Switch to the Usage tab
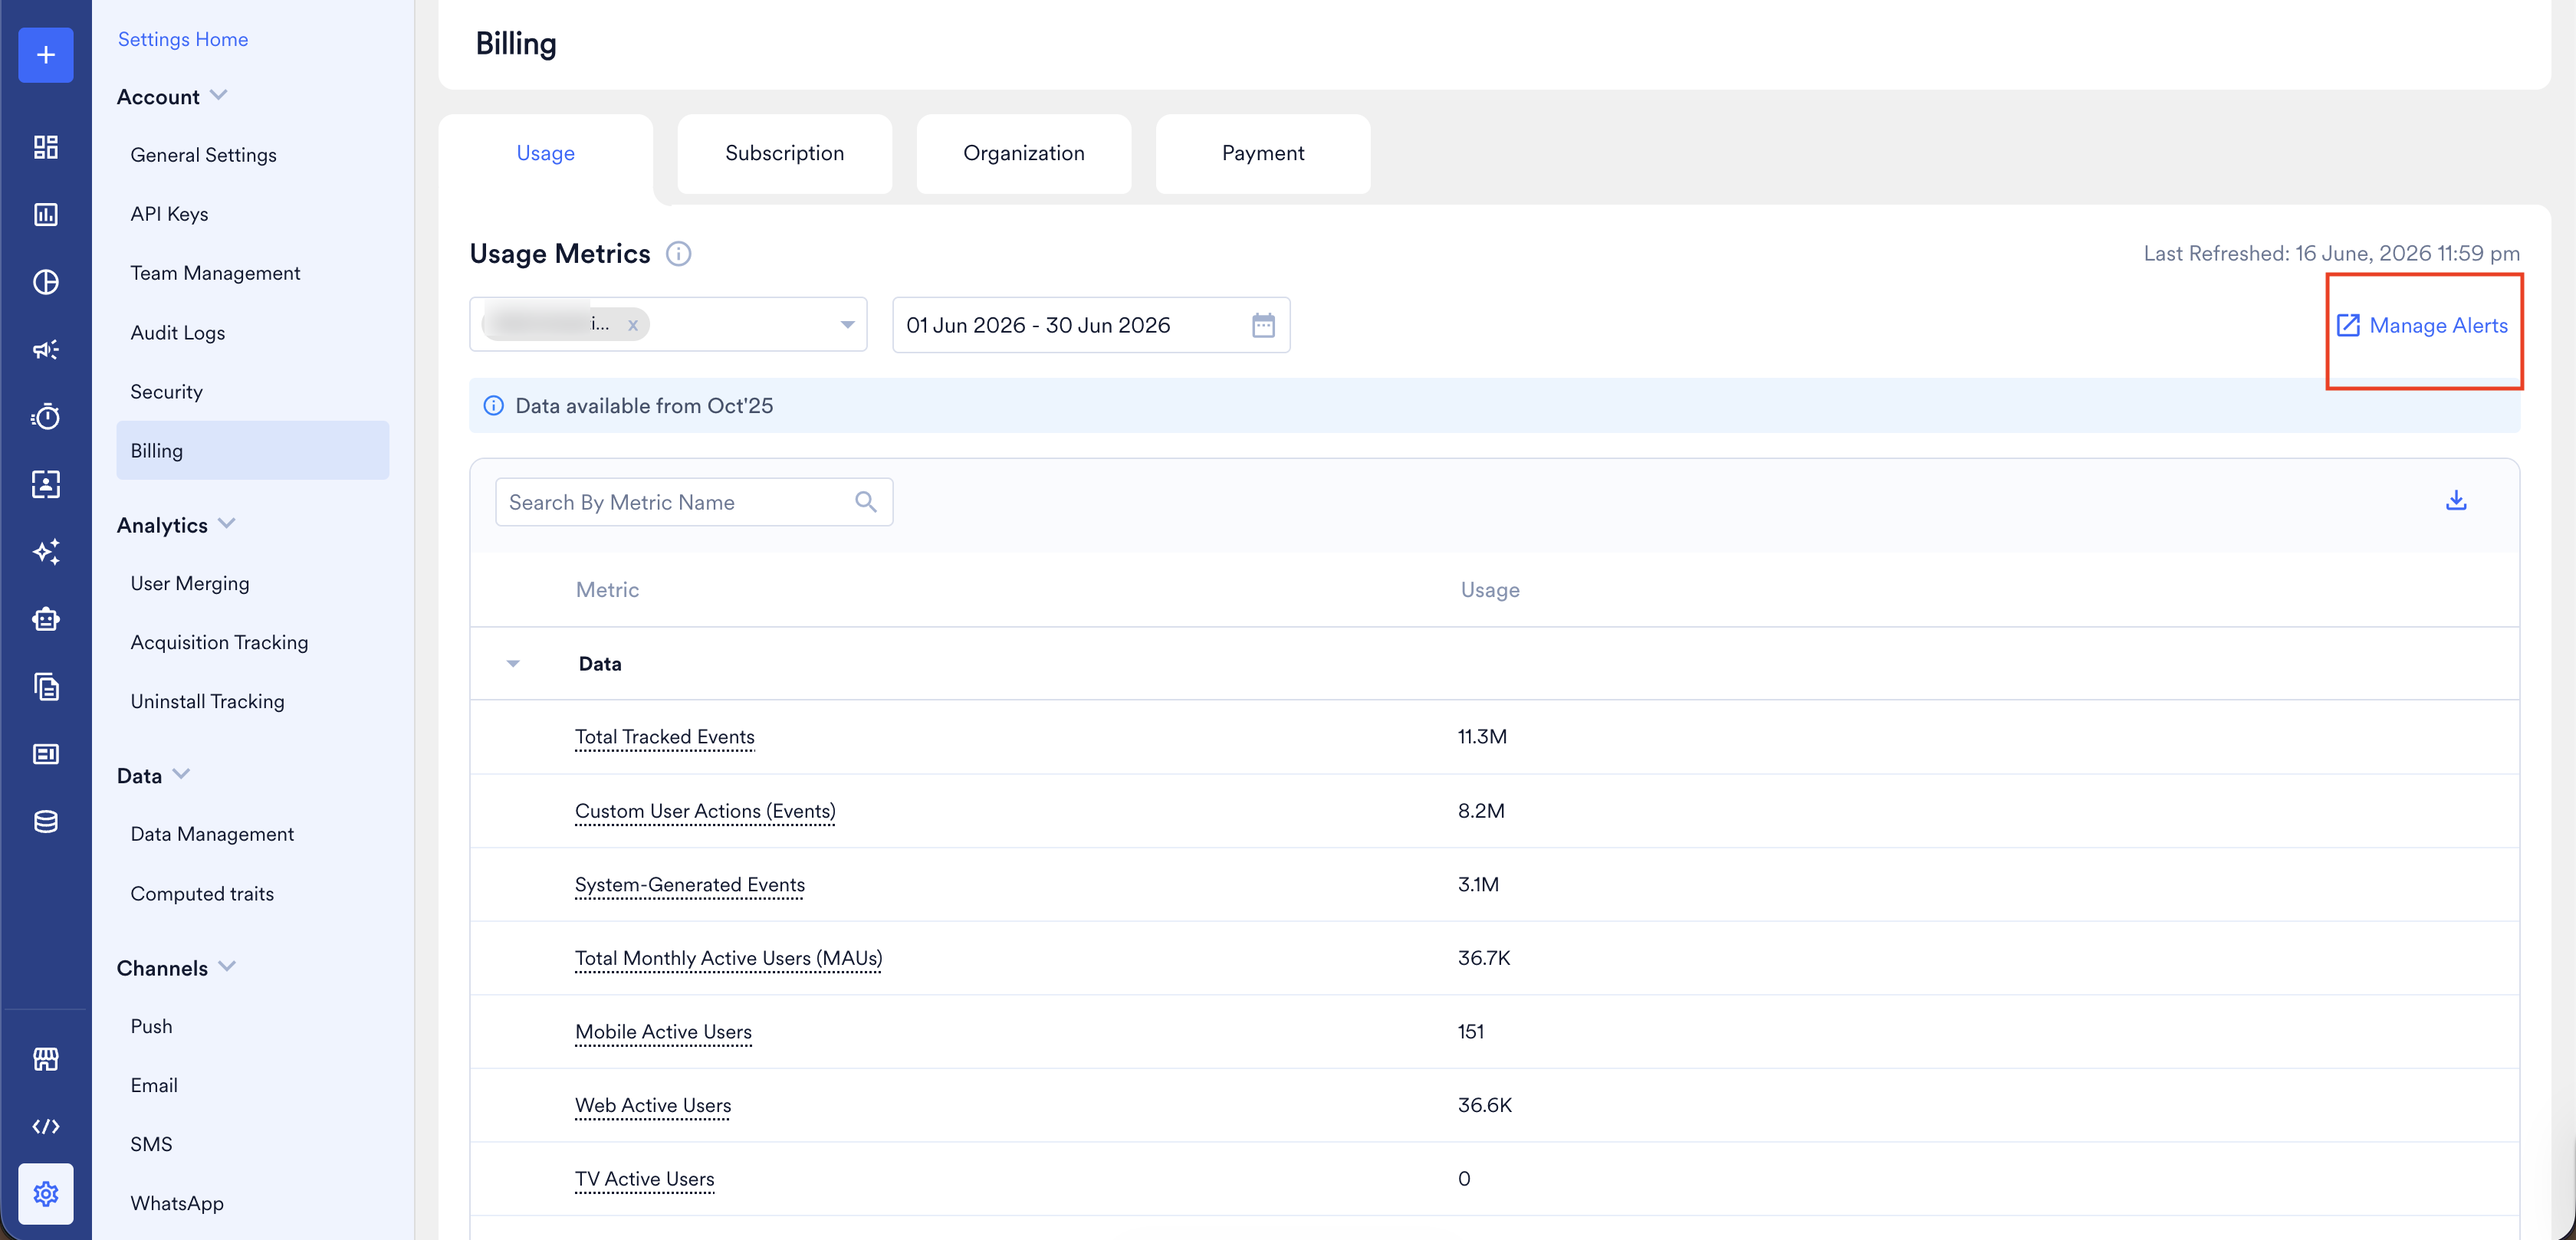The height and width of the screenshot is (1240, 2576). [546, 153]
